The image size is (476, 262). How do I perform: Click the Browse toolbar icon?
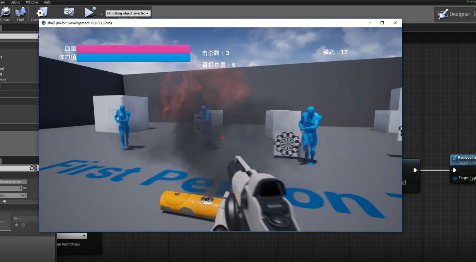coord(5,13)
